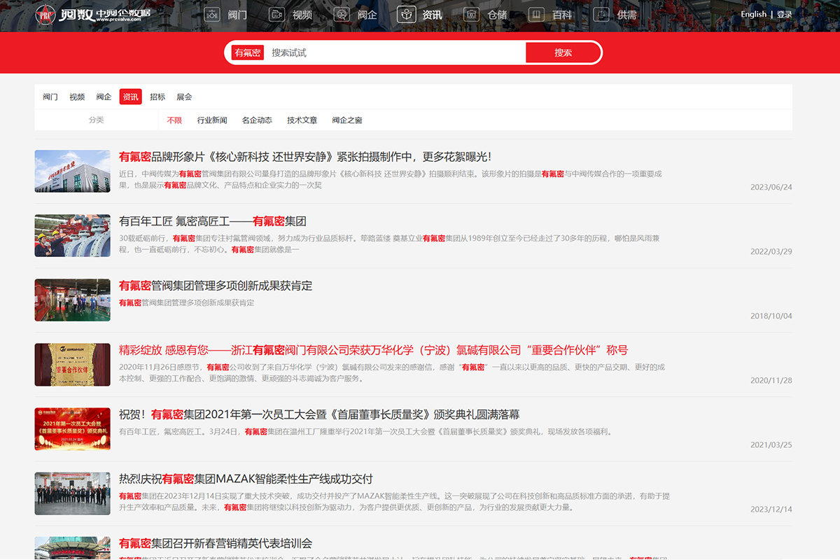Click date 2021/03/25
Viewport: 840px width, 560px height.
[771, 444]
